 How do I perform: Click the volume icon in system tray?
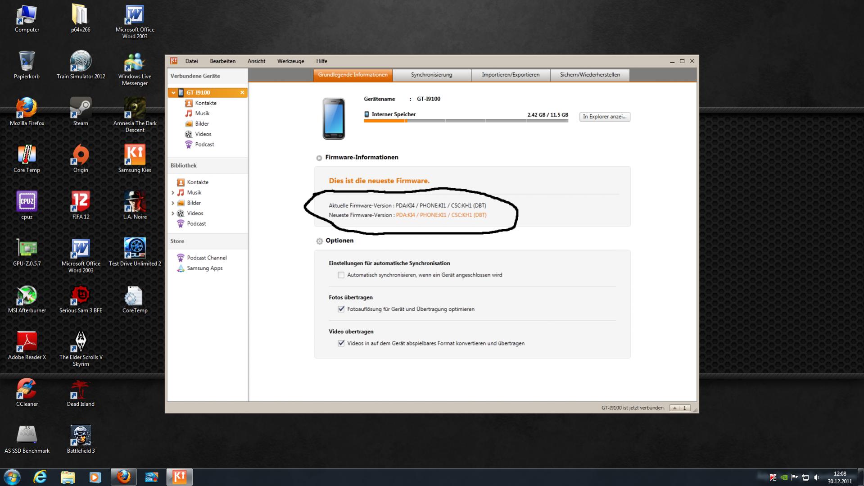pyautogui.click(x=816, y=477)
